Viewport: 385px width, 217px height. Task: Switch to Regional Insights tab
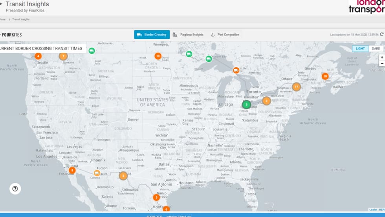pyautogui.click(x=188, y=35)
